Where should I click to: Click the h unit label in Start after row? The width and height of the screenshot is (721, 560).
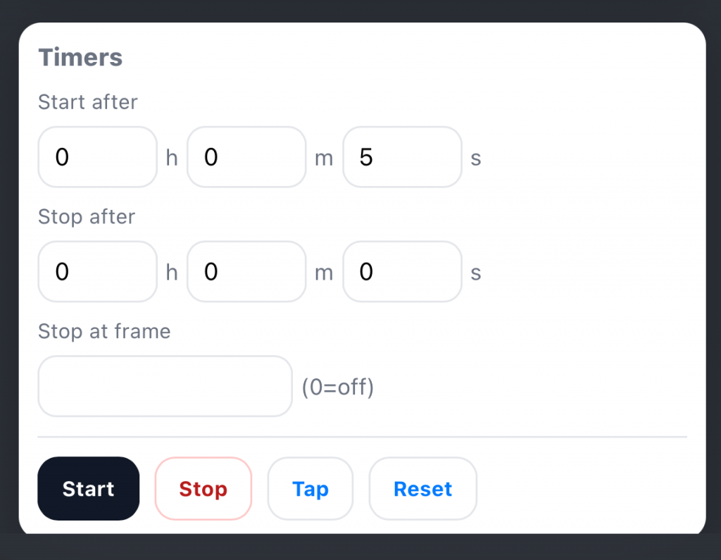(172, 158)
